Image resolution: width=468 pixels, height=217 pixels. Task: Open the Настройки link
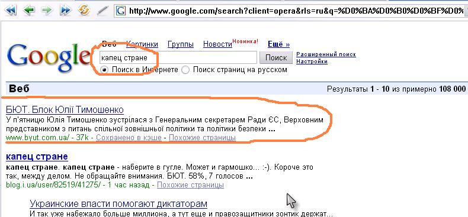(x=312, y=61)
